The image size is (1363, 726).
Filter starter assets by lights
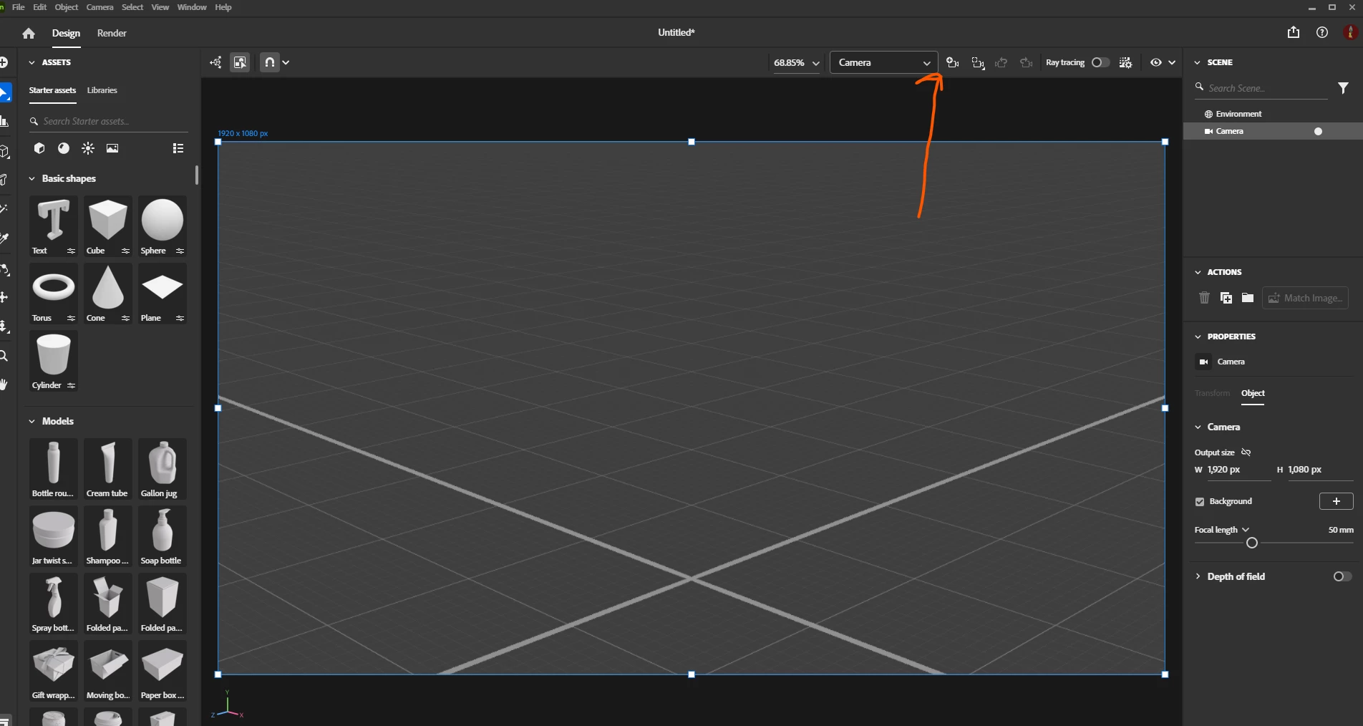[x=88, y=148]
